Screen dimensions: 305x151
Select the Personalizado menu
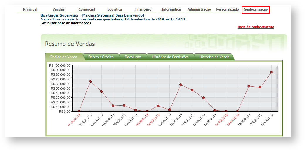coord(228,10)
